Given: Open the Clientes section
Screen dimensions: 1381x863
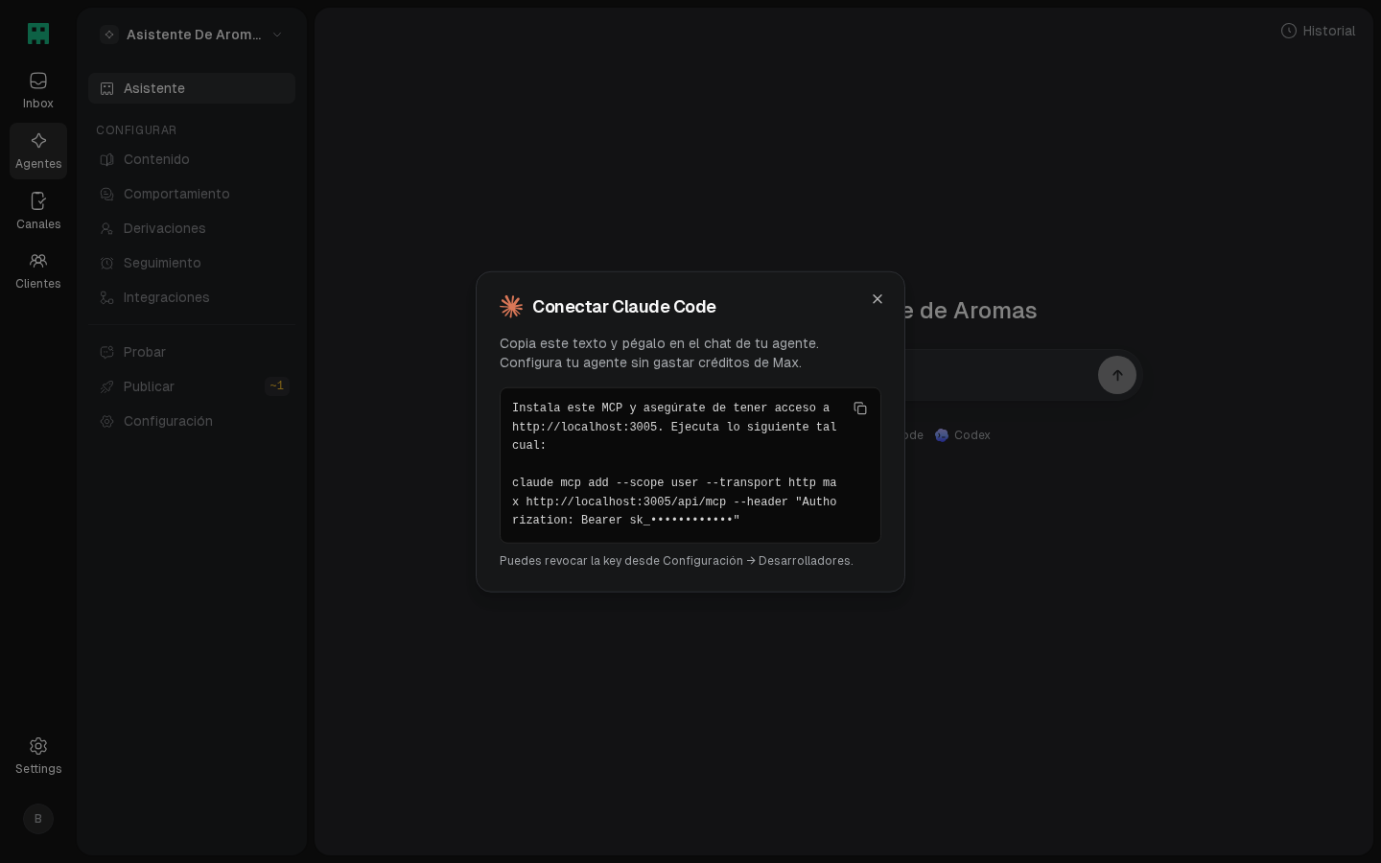Looking at the screenshot, I should (38, 270).
